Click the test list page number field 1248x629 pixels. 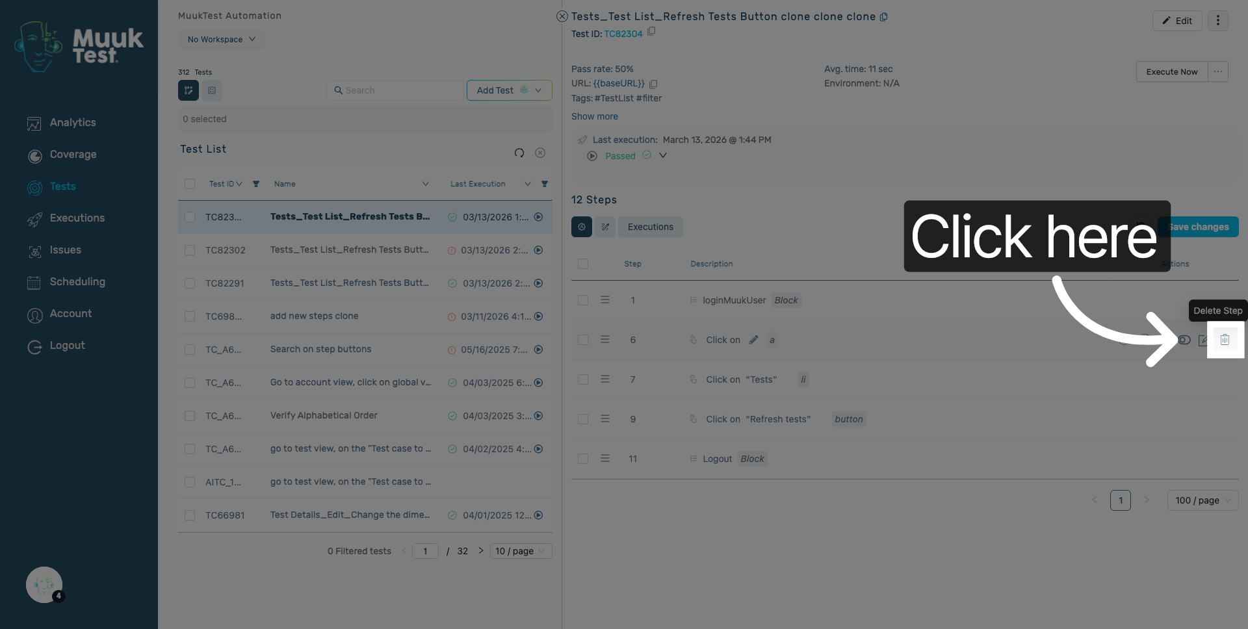click(x=425, y=551)
